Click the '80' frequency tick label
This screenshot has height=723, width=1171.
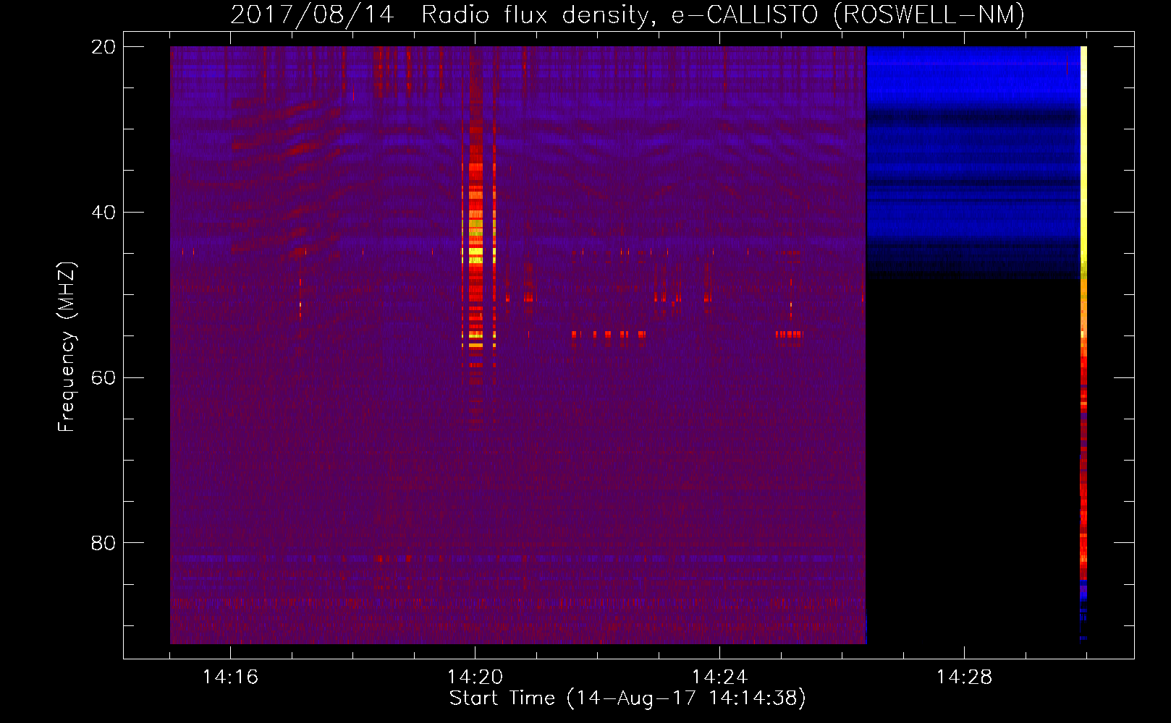click(103, 543)
